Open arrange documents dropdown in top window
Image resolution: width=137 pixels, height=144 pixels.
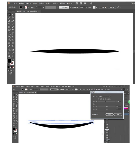tap(86, 3)
